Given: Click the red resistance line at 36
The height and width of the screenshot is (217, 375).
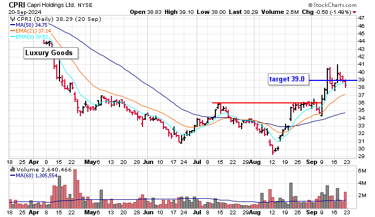Looking at the screenshot, I should click(267, 103).
